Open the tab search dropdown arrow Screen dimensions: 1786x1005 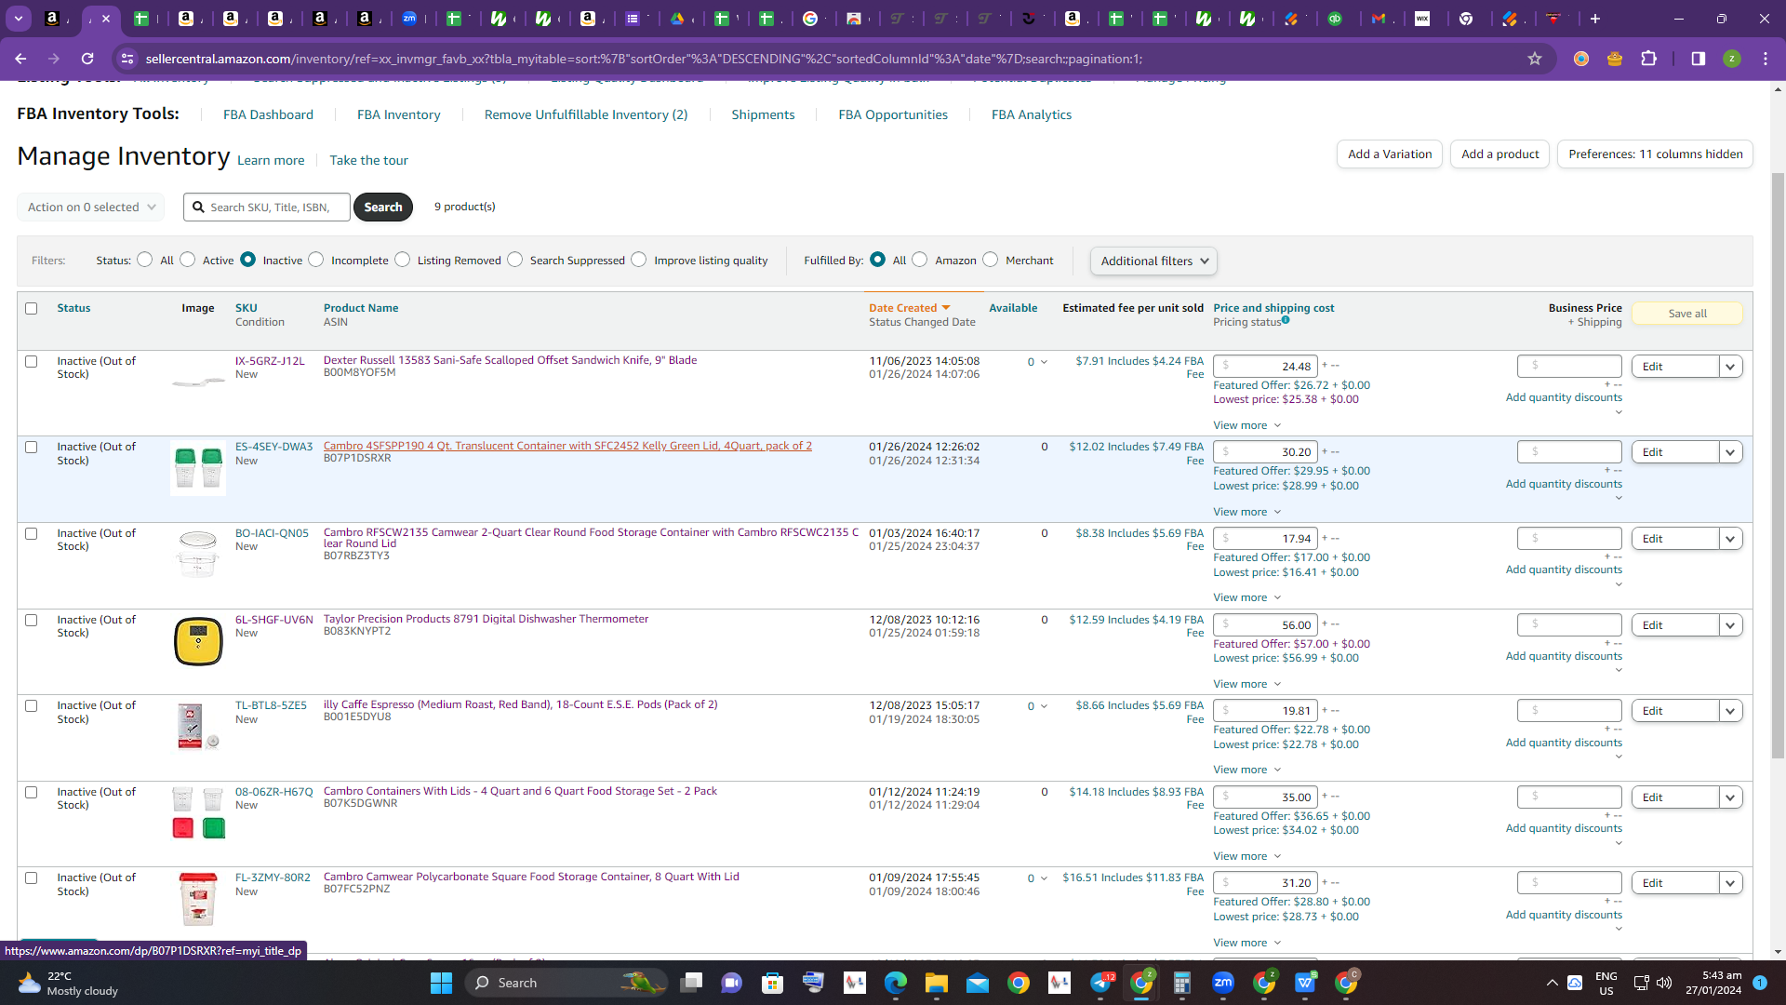coord(19,19)
